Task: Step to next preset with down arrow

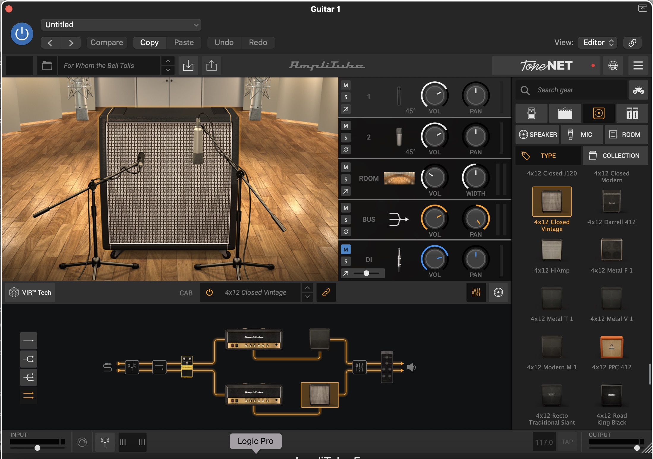Action: pos(168,70)
